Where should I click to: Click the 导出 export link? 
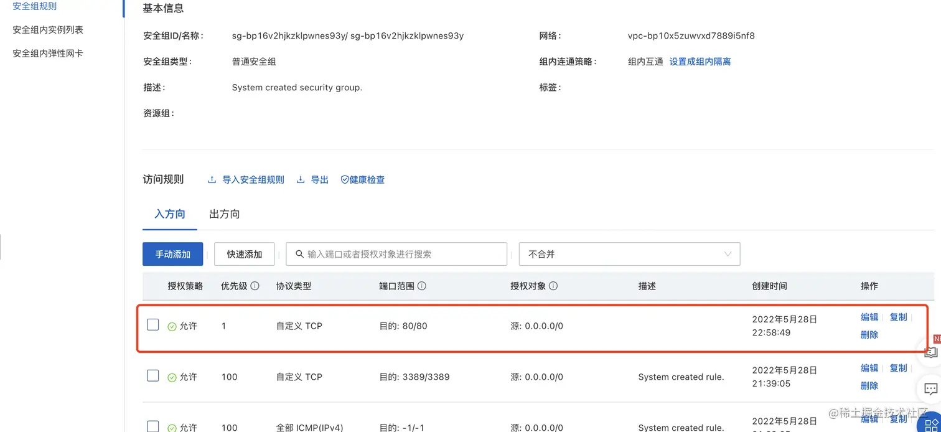click(320, 180)
